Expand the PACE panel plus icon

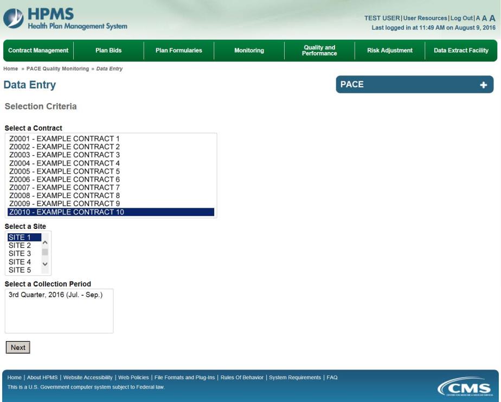(484, 85)
